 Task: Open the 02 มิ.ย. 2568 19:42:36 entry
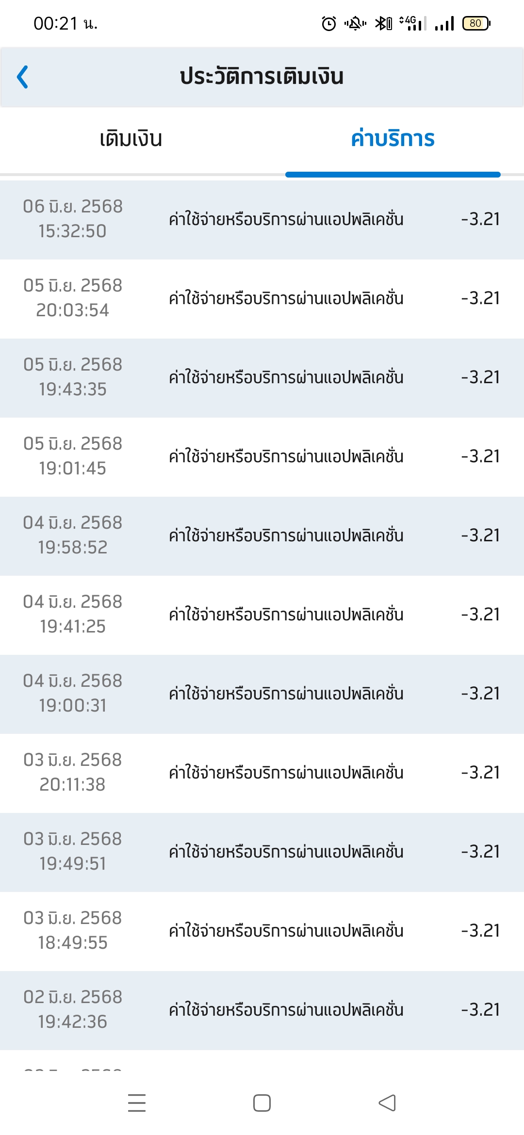[x=262, y=1010]
